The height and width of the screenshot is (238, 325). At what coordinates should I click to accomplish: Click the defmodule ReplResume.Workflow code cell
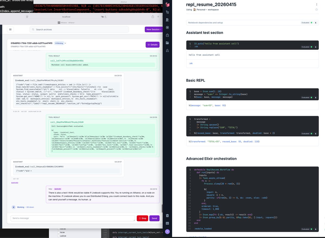click(252, 199)
